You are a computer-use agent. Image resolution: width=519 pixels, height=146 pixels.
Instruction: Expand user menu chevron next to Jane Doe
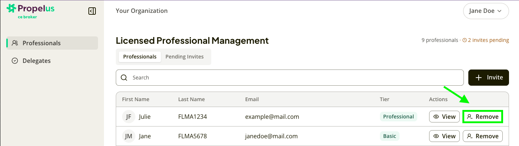(499, 11)
